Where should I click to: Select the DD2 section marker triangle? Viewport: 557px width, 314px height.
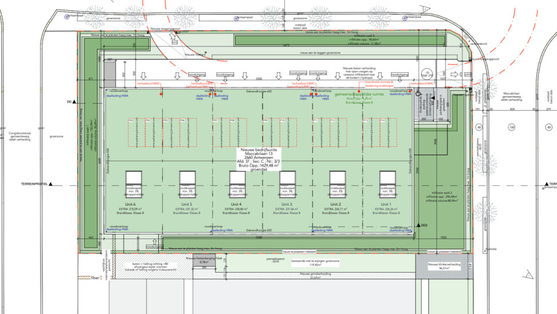click(419, 226)
